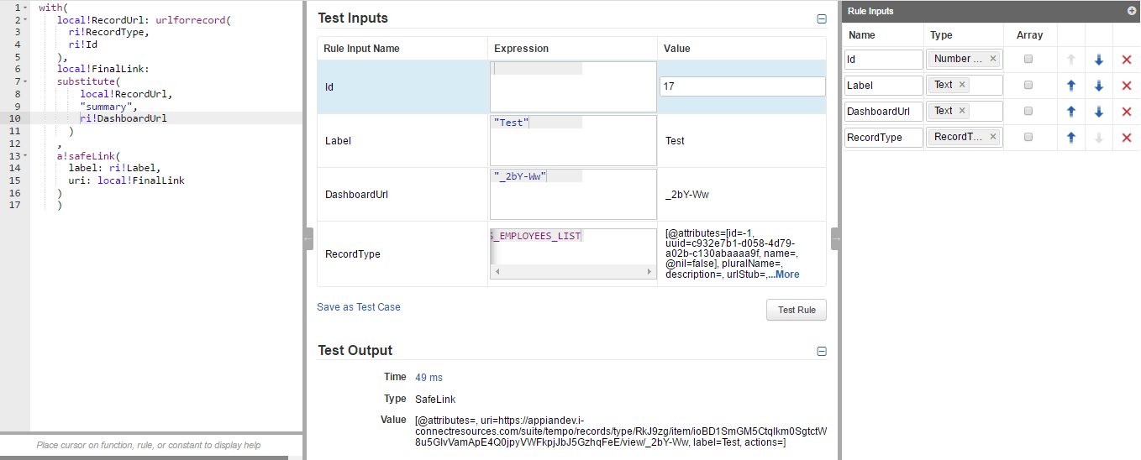
Task: Delete the Id rule input
Action: pos(1127,60)
